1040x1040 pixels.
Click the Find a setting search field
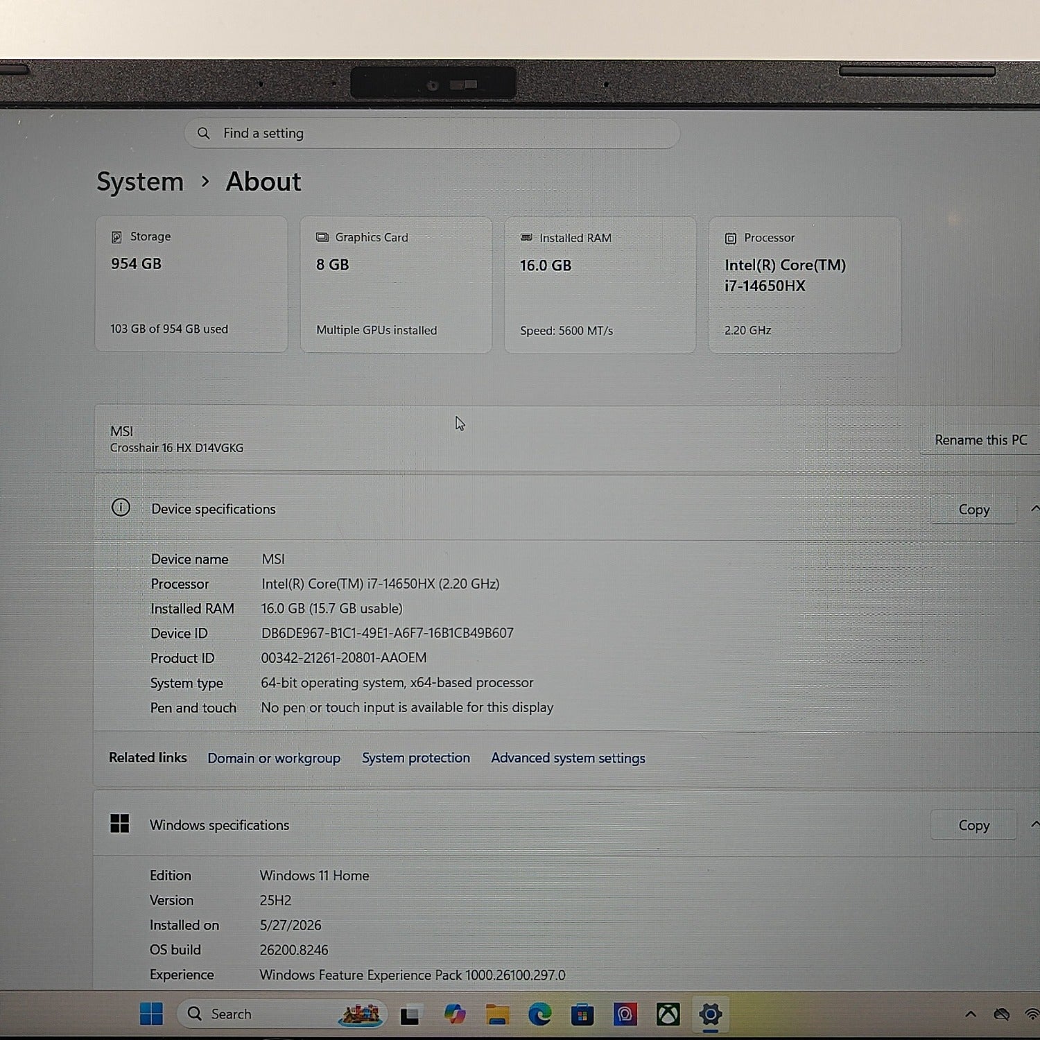pos(431,133)
